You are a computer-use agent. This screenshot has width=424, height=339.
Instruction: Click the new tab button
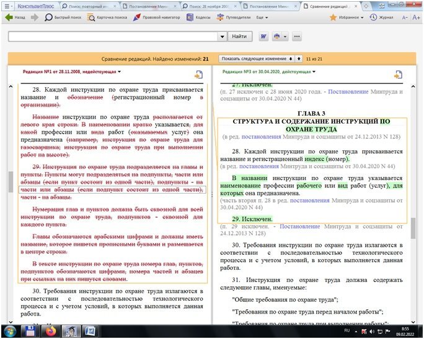pyautogui.click(x=366, y=6)
